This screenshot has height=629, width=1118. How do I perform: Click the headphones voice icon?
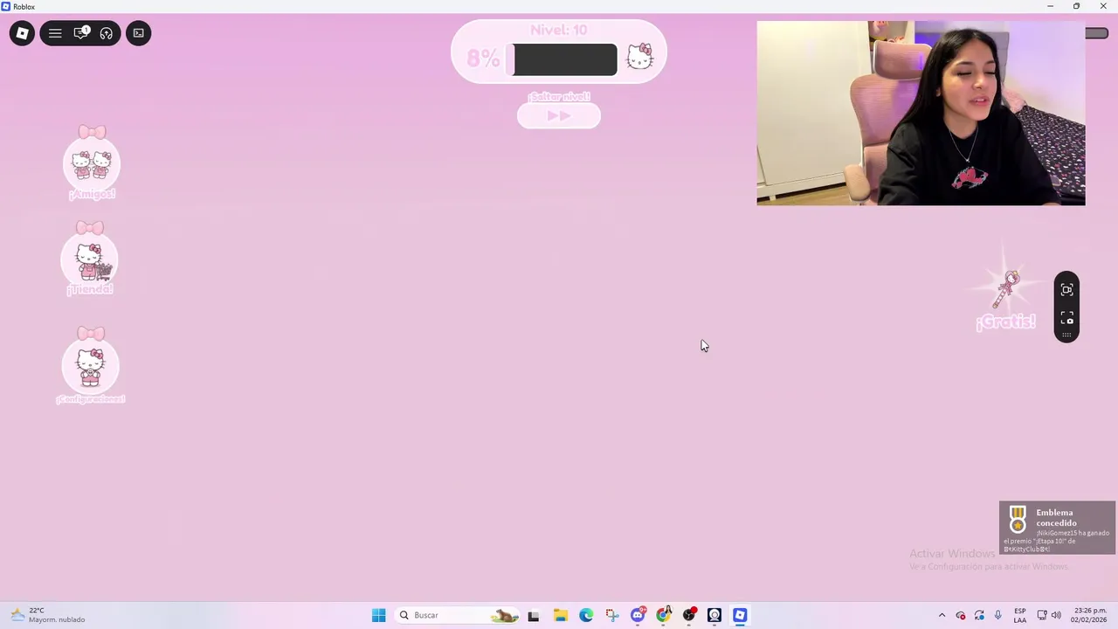coord(107,33)
